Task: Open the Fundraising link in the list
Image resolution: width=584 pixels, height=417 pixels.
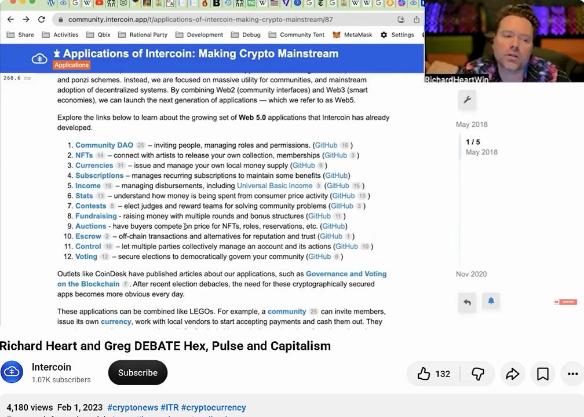Action: click(96, 216)
